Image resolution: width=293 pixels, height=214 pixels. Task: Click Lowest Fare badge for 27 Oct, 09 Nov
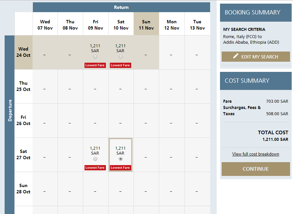coord(95,168)
